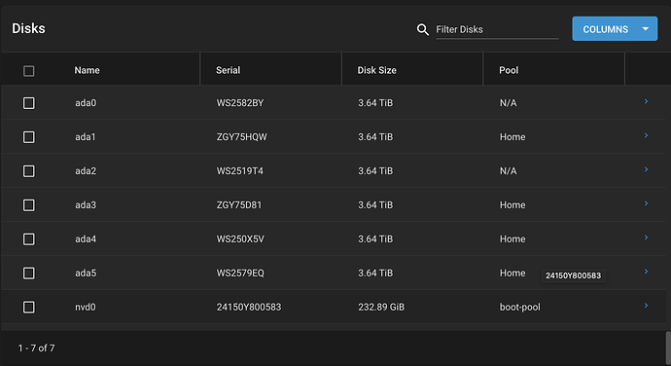Click serial ZGY75HQW

pyautogui.click(x=242, y=137)
